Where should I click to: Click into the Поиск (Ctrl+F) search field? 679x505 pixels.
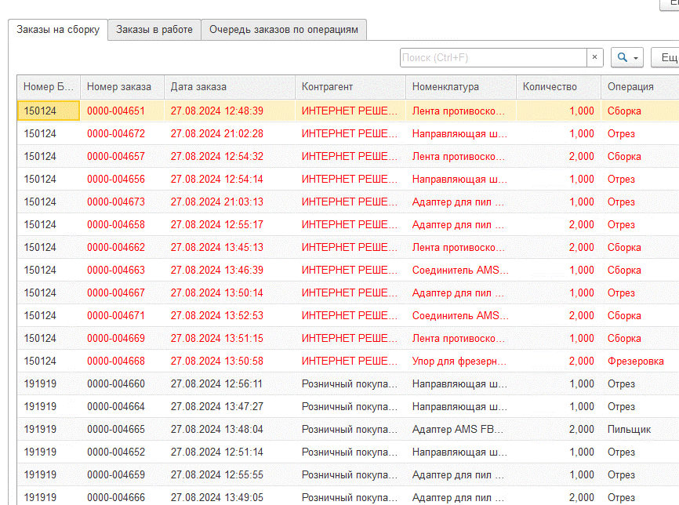coord(492,57)
